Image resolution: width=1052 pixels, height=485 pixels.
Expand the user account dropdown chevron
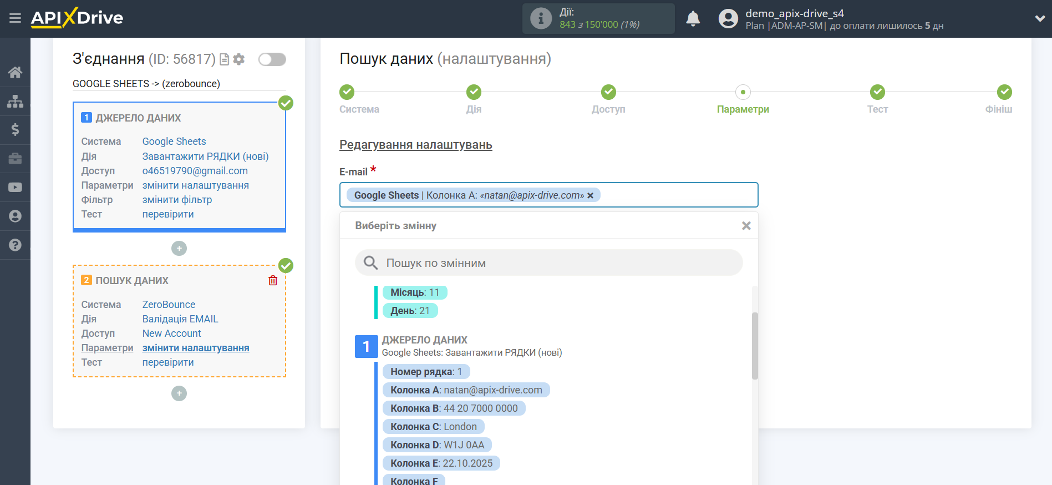click(1039, 18)
